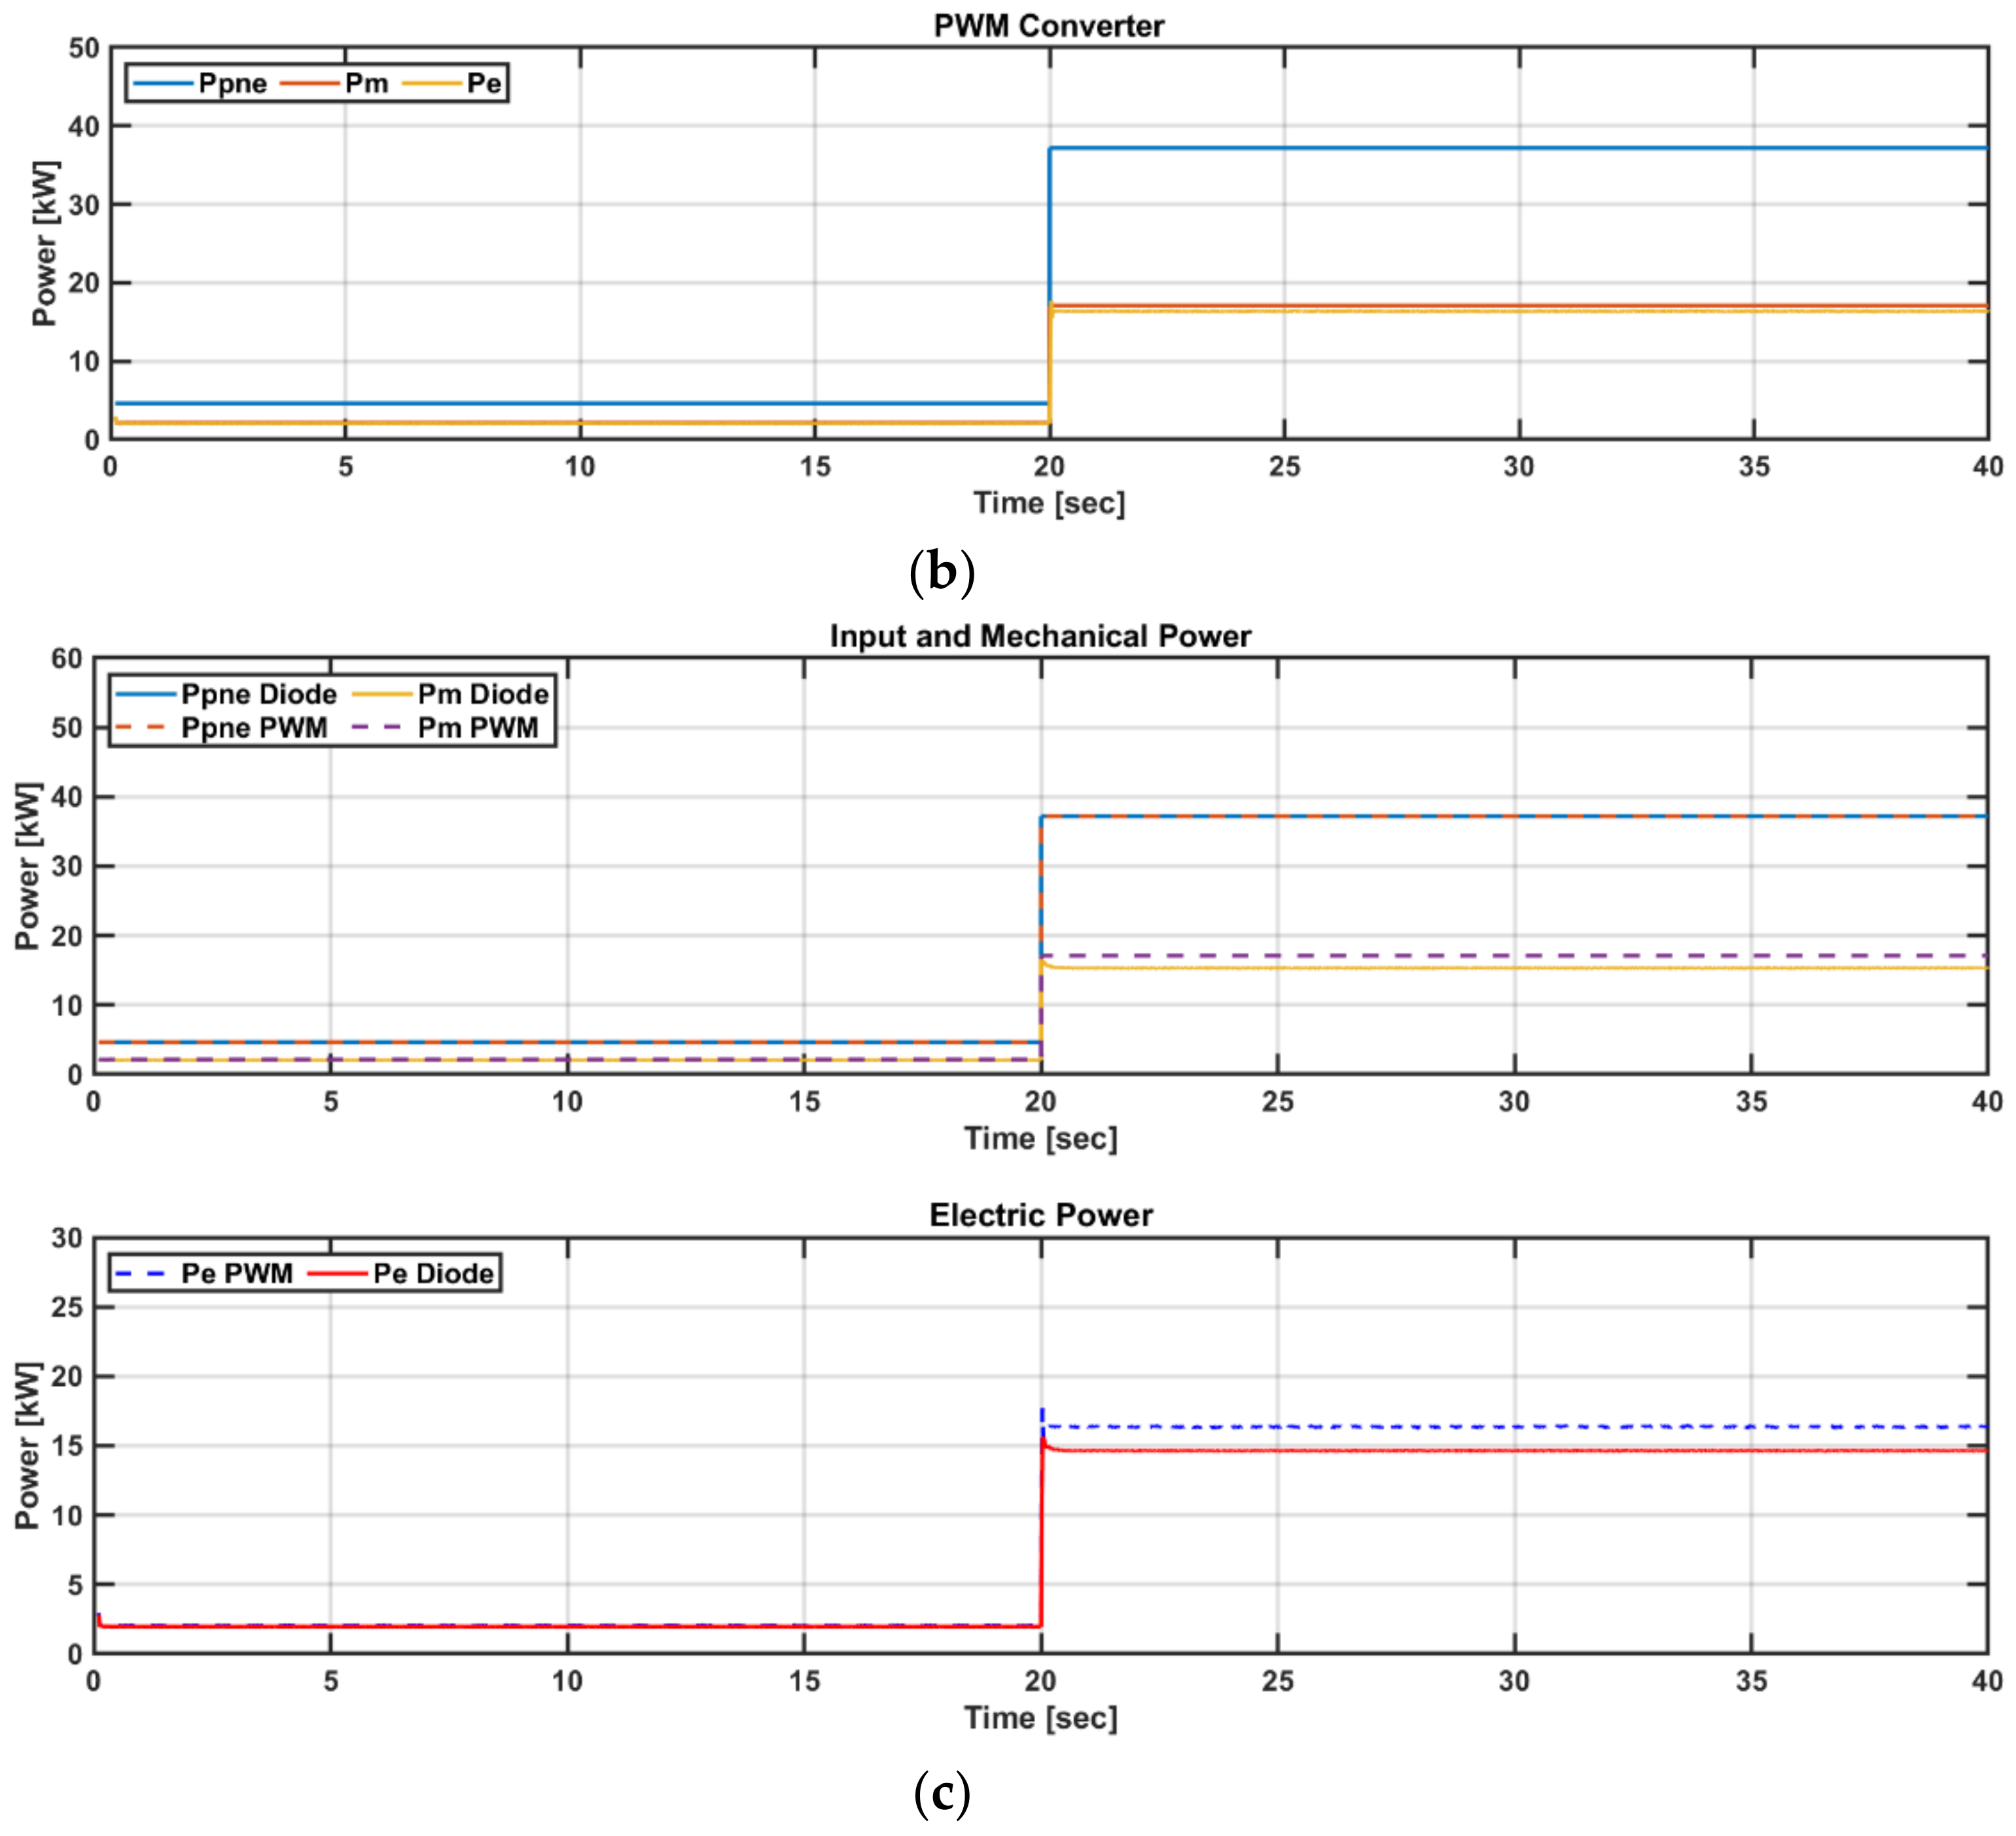Click the (b) subfigure label
Screen dimensions: 2016x1836
tap(941, 572)
